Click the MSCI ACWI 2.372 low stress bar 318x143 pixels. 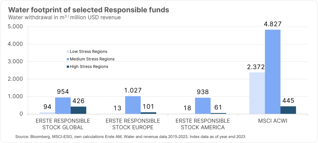click(x=257, y=93)
